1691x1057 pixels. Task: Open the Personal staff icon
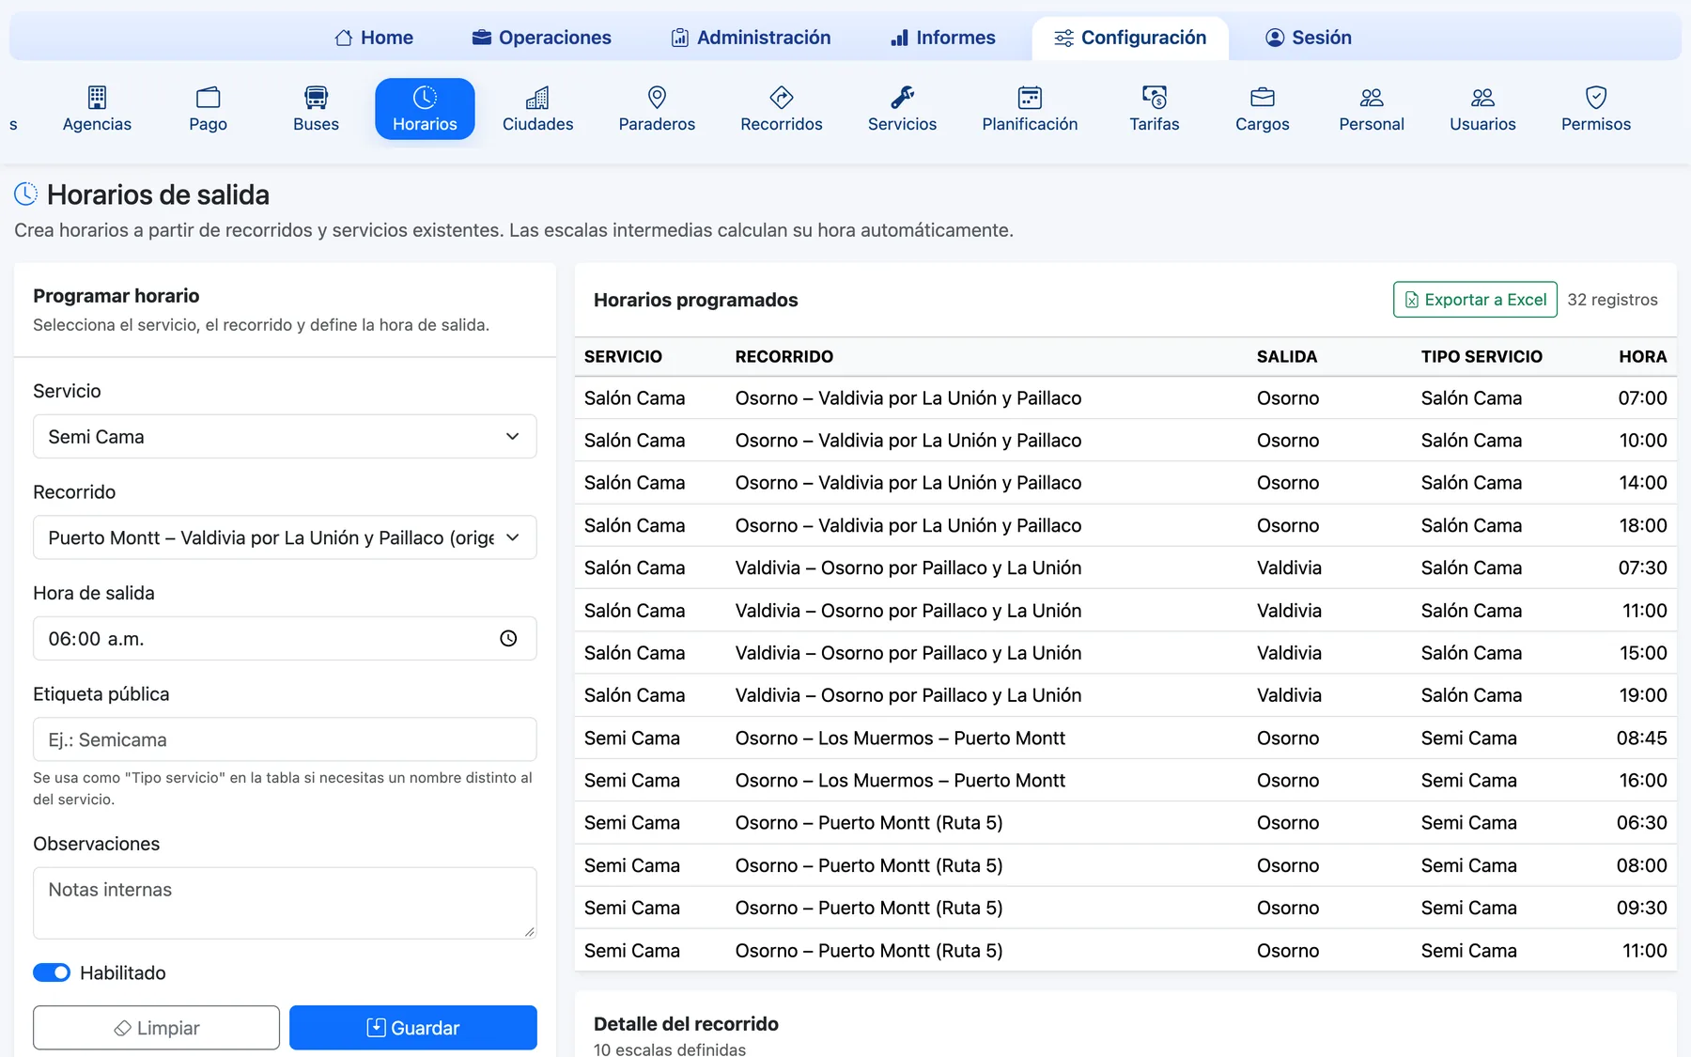(1372, 98)
